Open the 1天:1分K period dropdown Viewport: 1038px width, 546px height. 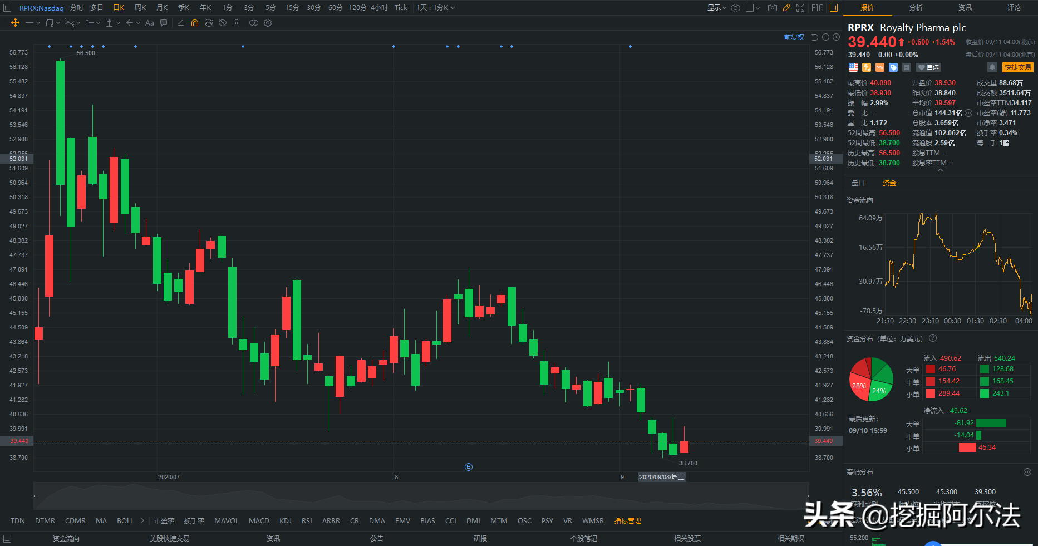(436, 8)
